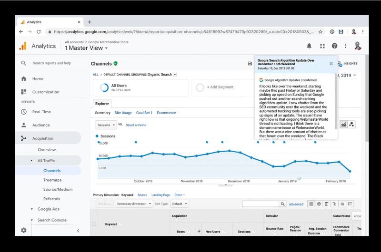Click the search magnifier in the sidebar
The image size is (381, 252).
click(x=23, y=63)
